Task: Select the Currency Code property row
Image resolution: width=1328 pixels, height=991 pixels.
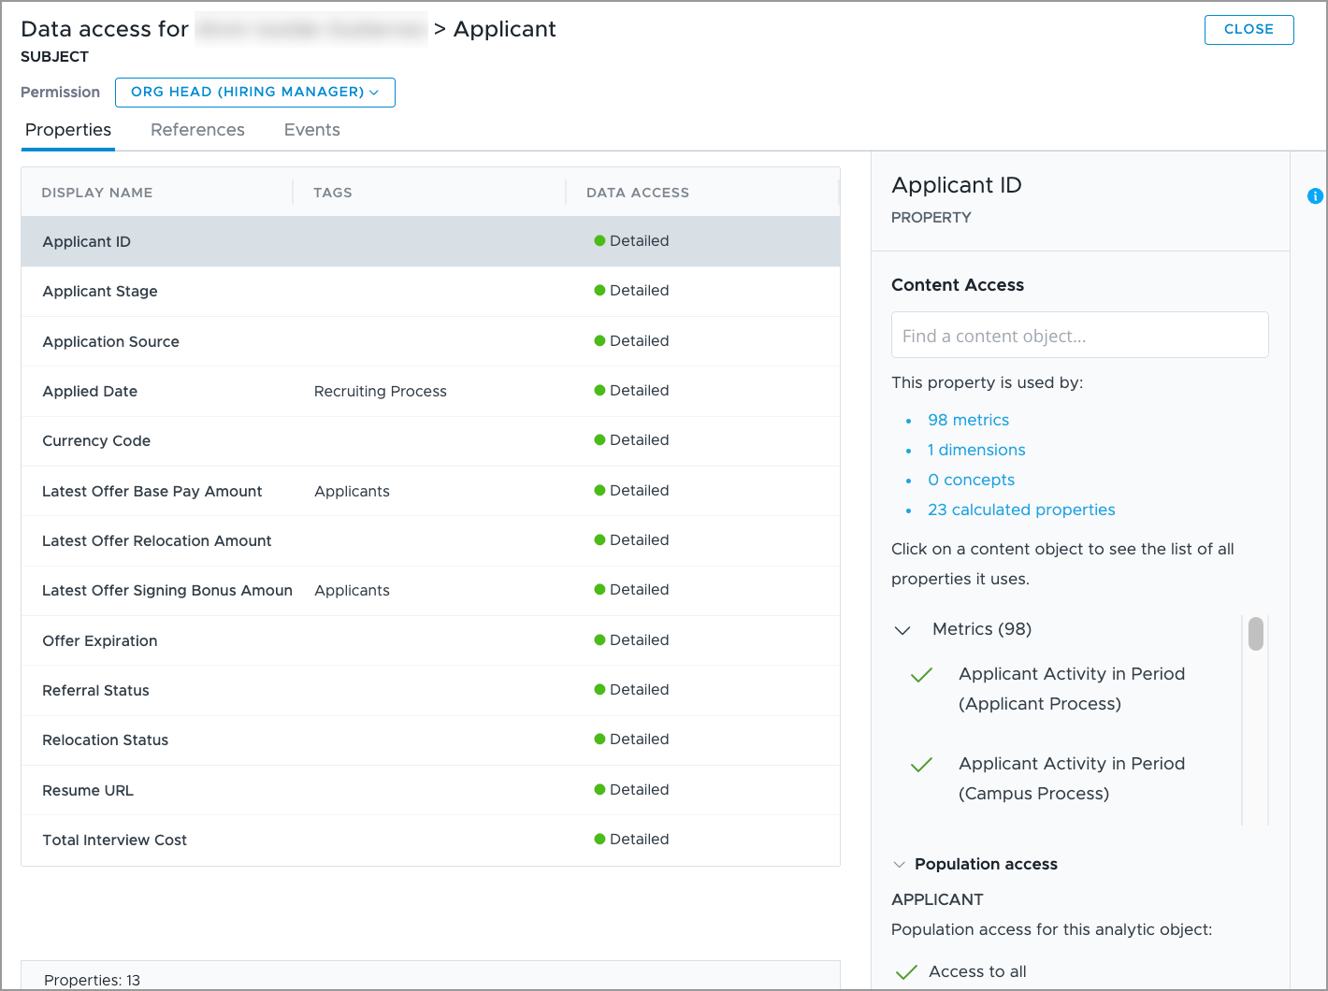Action: click(430, 440)
